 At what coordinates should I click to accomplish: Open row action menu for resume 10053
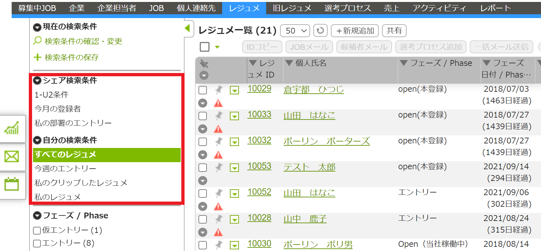[x=234, y=168]
